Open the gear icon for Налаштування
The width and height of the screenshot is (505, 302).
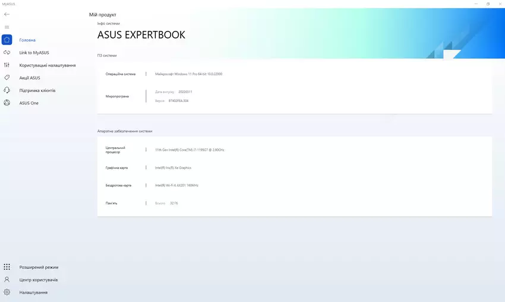click(7, 292)
